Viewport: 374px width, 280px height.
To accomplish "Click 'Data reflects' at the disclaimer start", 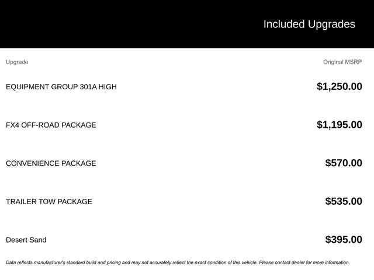I will click(x=19, y=262).
